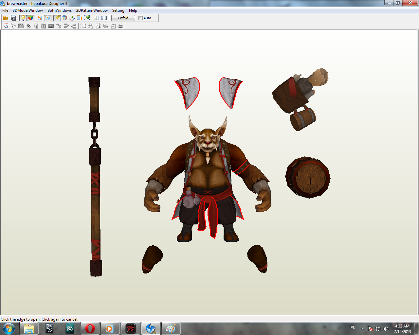
Task: Select the red arrow selection tool
Action: tap(6, 26)
